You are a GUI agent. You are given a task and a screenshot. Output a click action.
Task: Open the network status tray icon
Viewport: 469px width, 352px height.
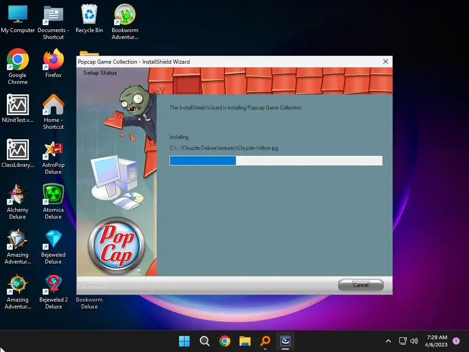pyautogui.click(x=403, y=341)
